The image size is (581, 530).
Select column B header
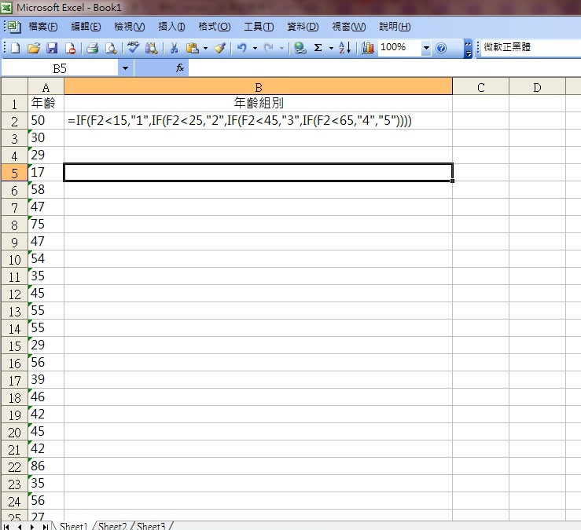tap(258, 87)
